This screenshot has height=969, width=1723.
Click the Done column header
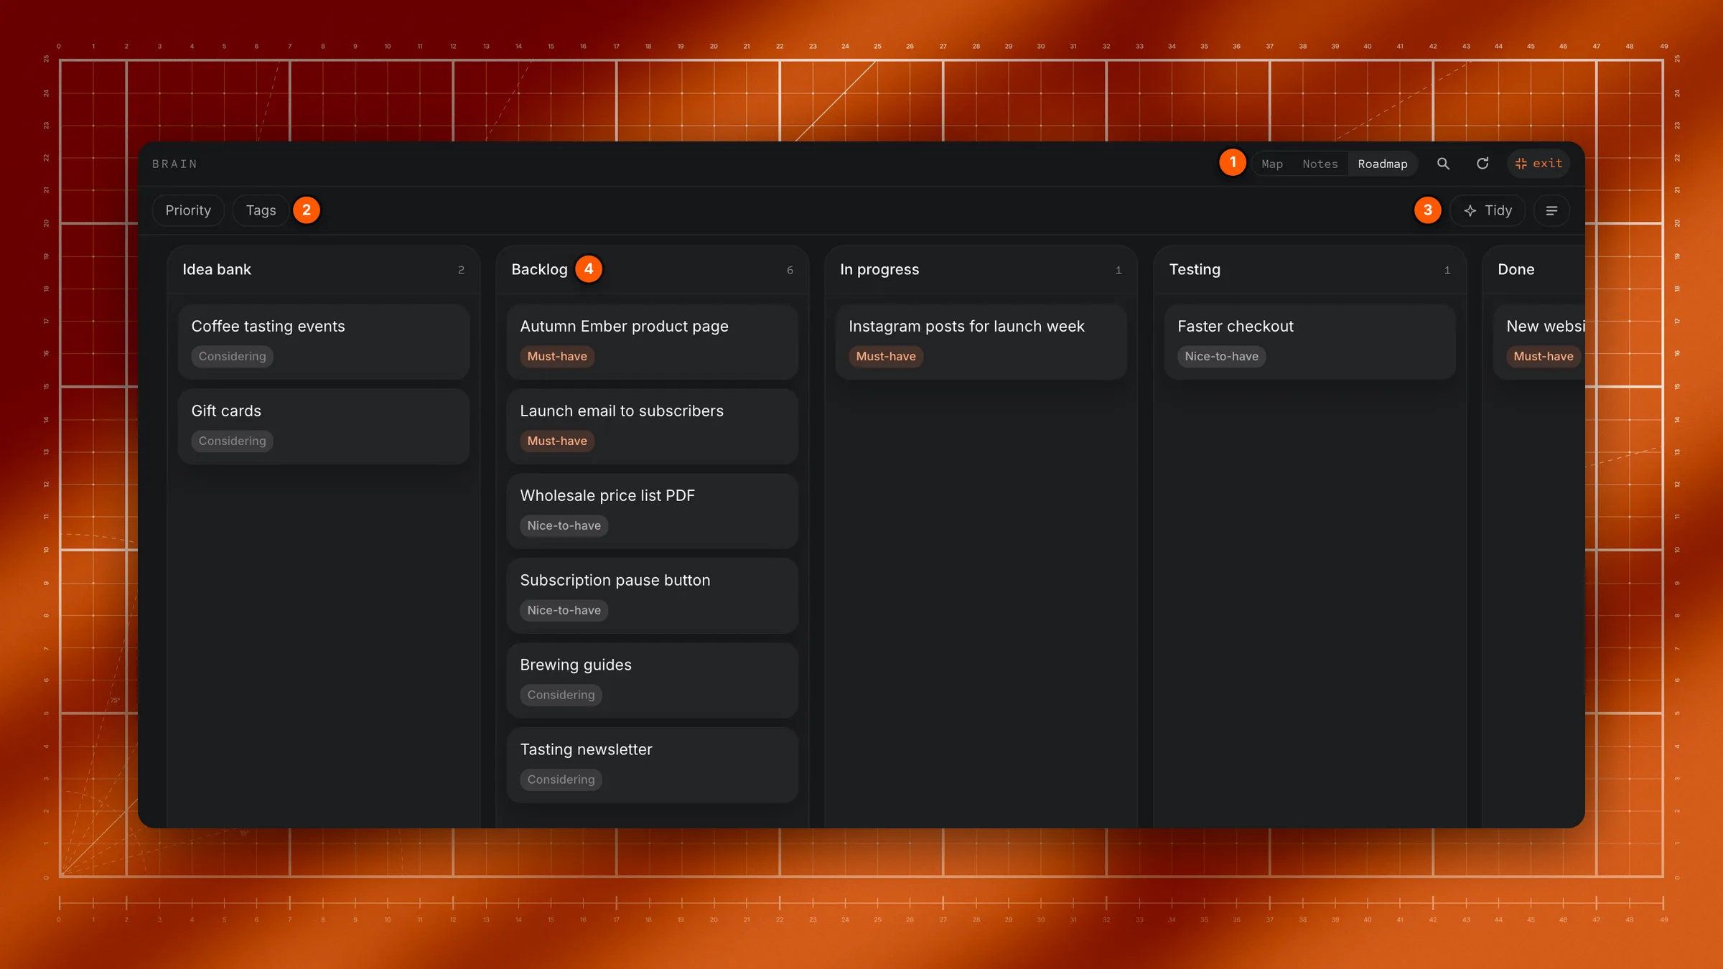1534,269
